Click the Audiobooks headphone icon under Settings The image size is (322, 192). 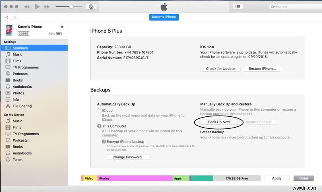(x=8, y=87)
